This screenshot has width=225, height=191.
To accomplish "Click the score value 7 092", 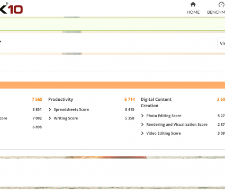I will (x=37, y=118).
